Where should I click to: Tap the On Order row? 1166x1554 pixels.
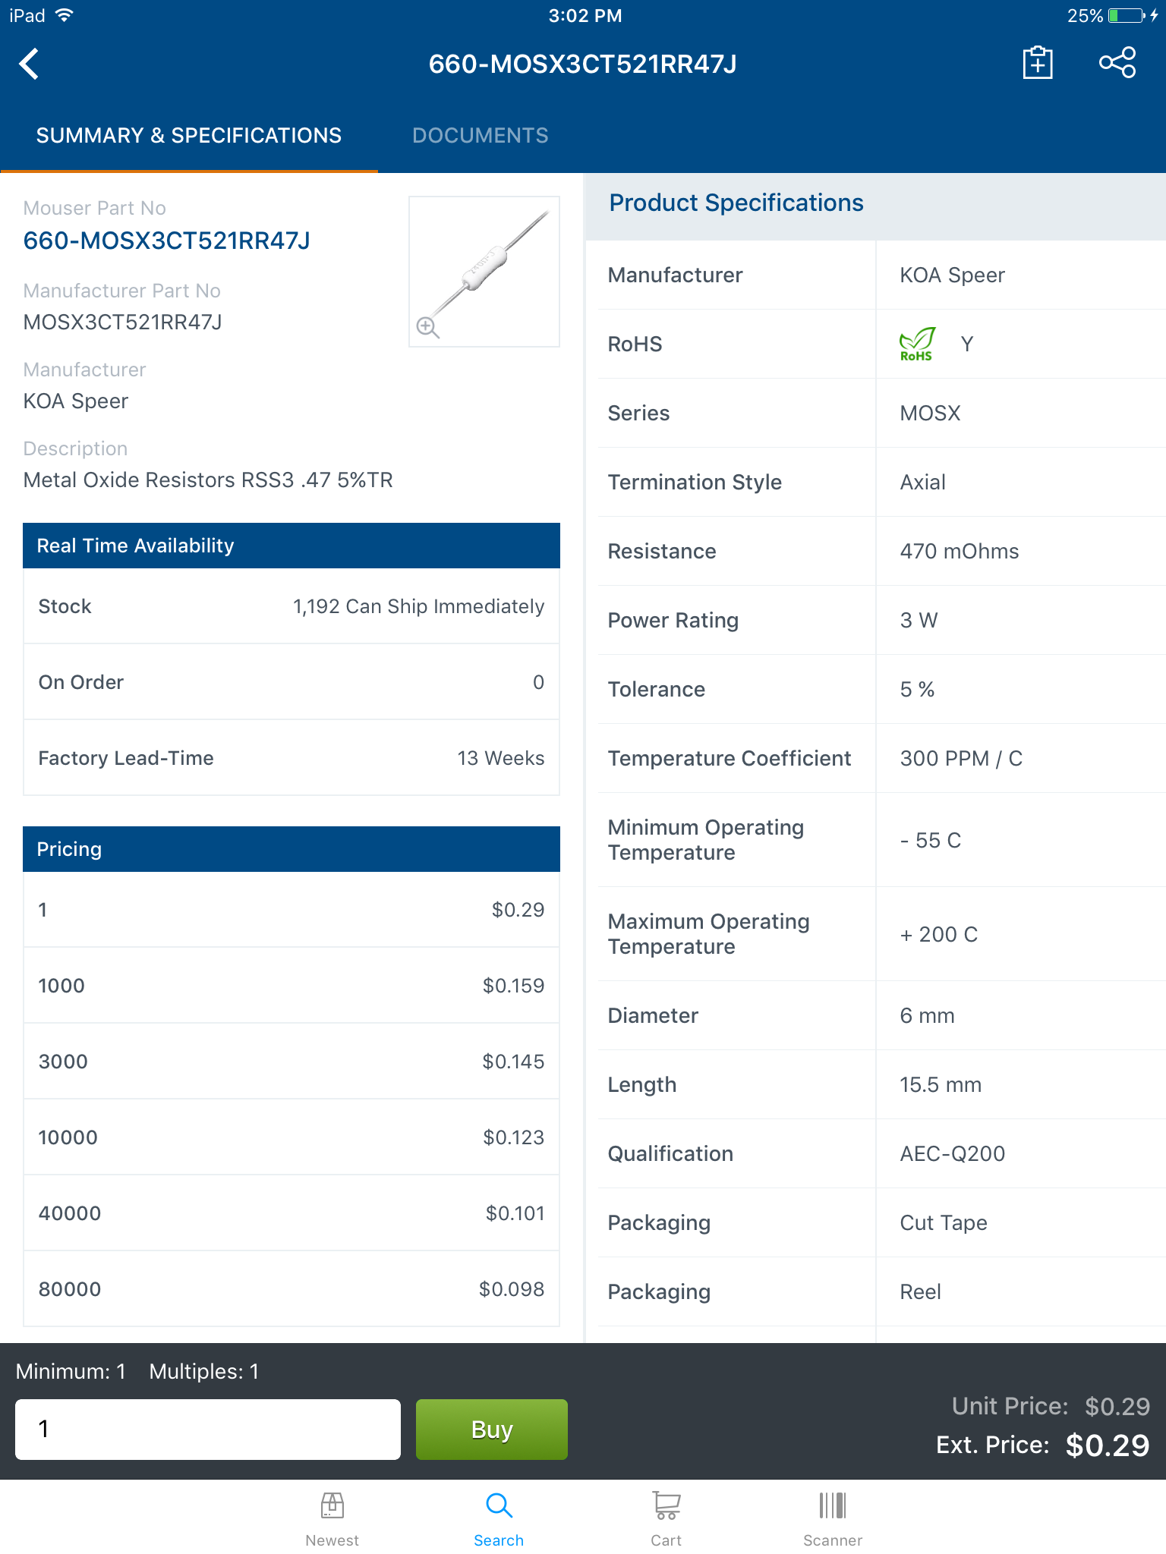[291, 682]
